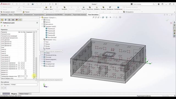
Task: Open the ConfigurationManager tab icon
Action: click(x=9, y=20)
